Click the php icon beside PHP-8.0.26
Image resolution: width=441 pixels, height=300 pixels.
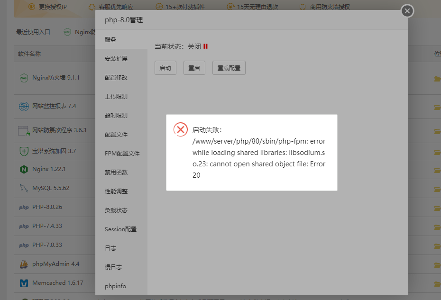pos(24,207)
